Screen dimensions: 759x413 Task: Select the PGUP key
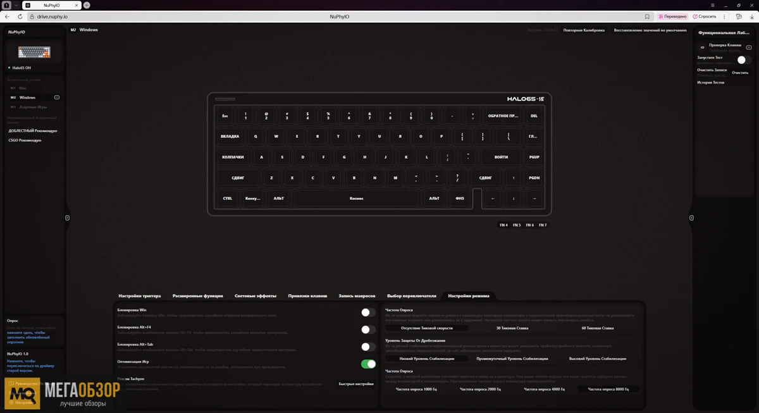(x=534, y=157)
